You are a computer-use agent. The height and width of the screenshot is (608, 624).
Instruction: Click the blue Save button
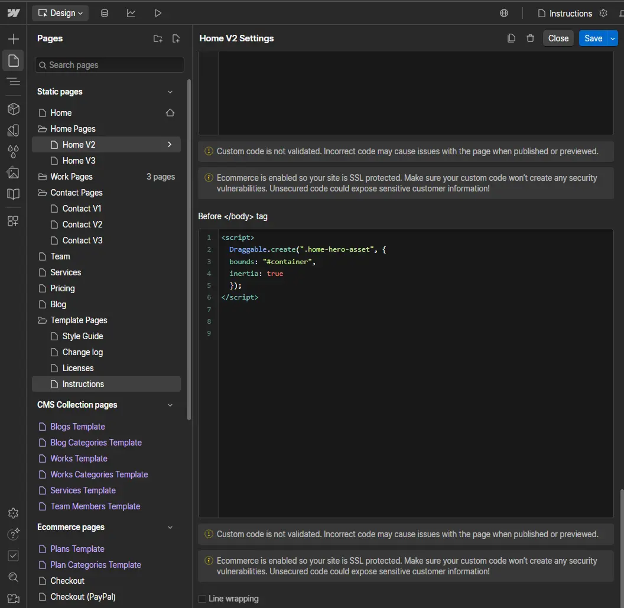(x=593, y=38)
